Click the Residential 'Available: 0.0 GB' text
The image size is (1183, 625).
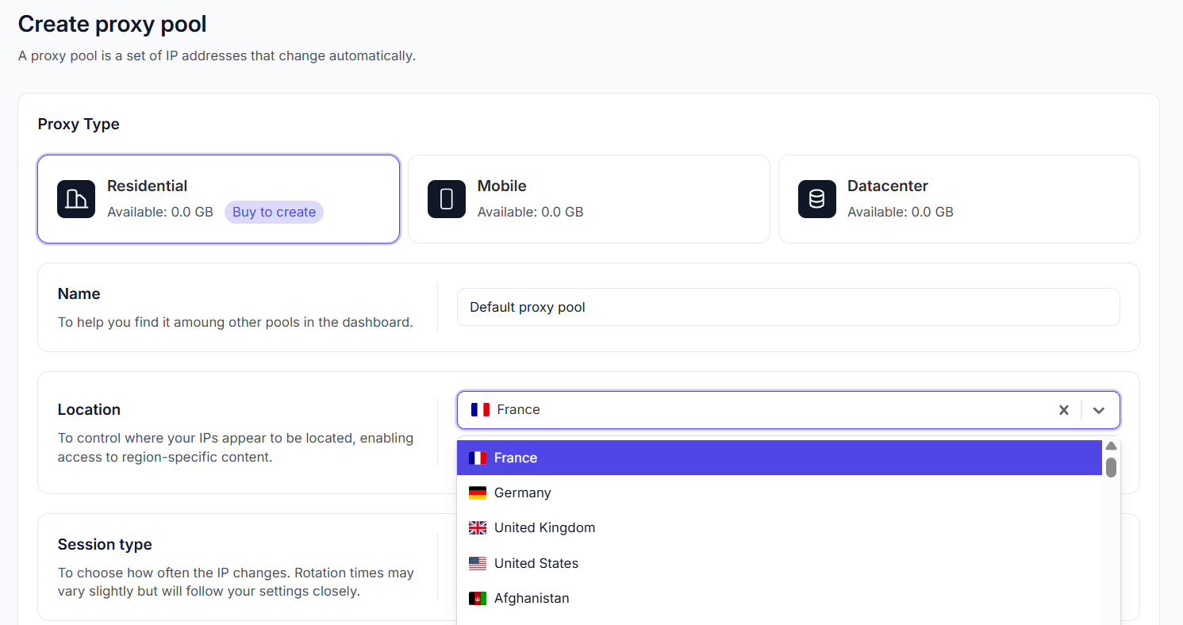[160, 212]
